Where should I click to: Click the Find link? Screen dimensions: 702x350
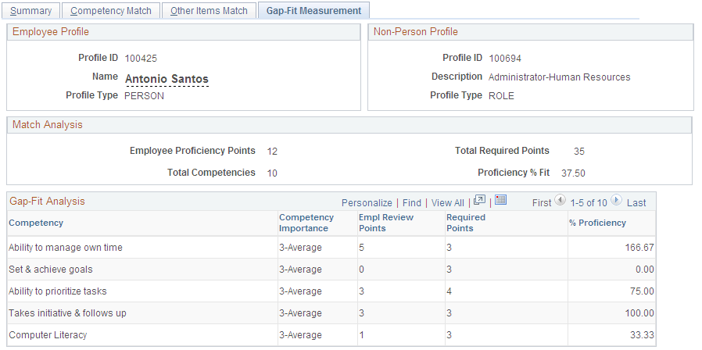pos(412,203)
